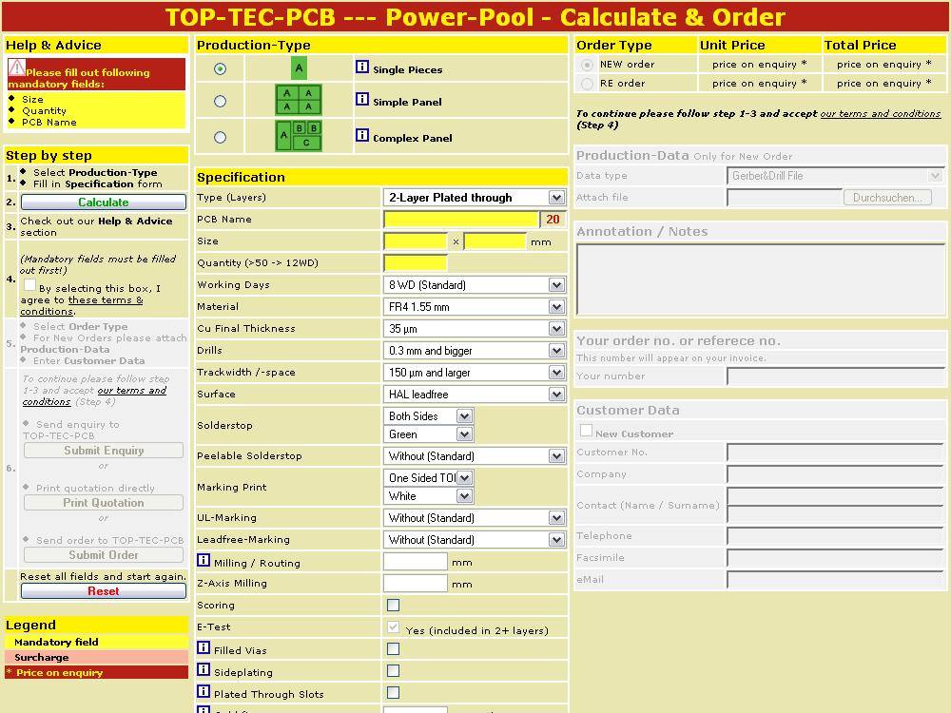
Task: Open info icon for Milling / Routing
Action: 204,560
